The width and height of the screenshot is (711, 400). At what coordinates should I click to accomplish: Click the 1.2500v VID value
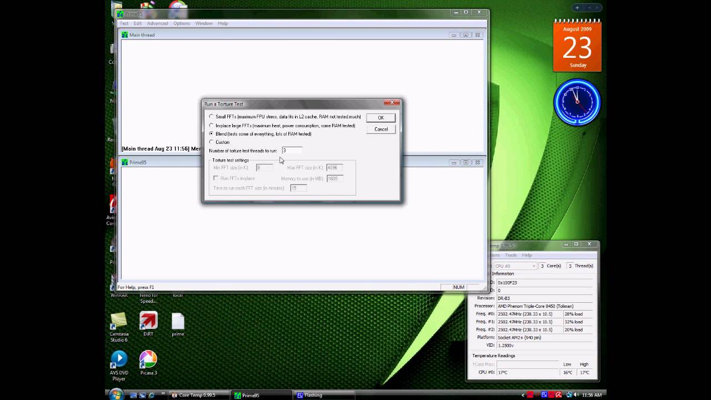pyautogui.click(x=544, y=345)
